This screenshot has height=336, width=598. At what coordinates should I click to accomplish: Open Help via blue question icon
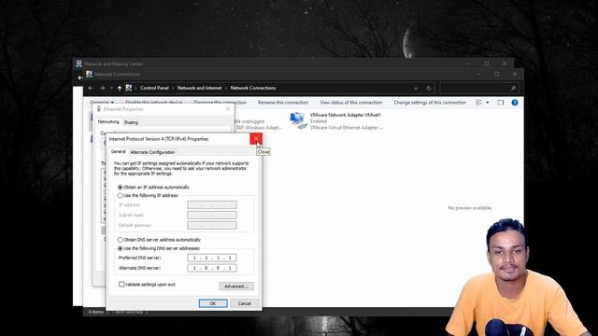(x=515, y=103)
